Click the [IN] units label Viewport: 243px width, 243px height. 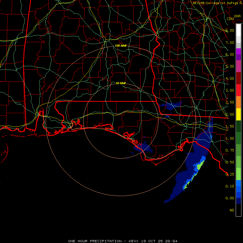231,19
